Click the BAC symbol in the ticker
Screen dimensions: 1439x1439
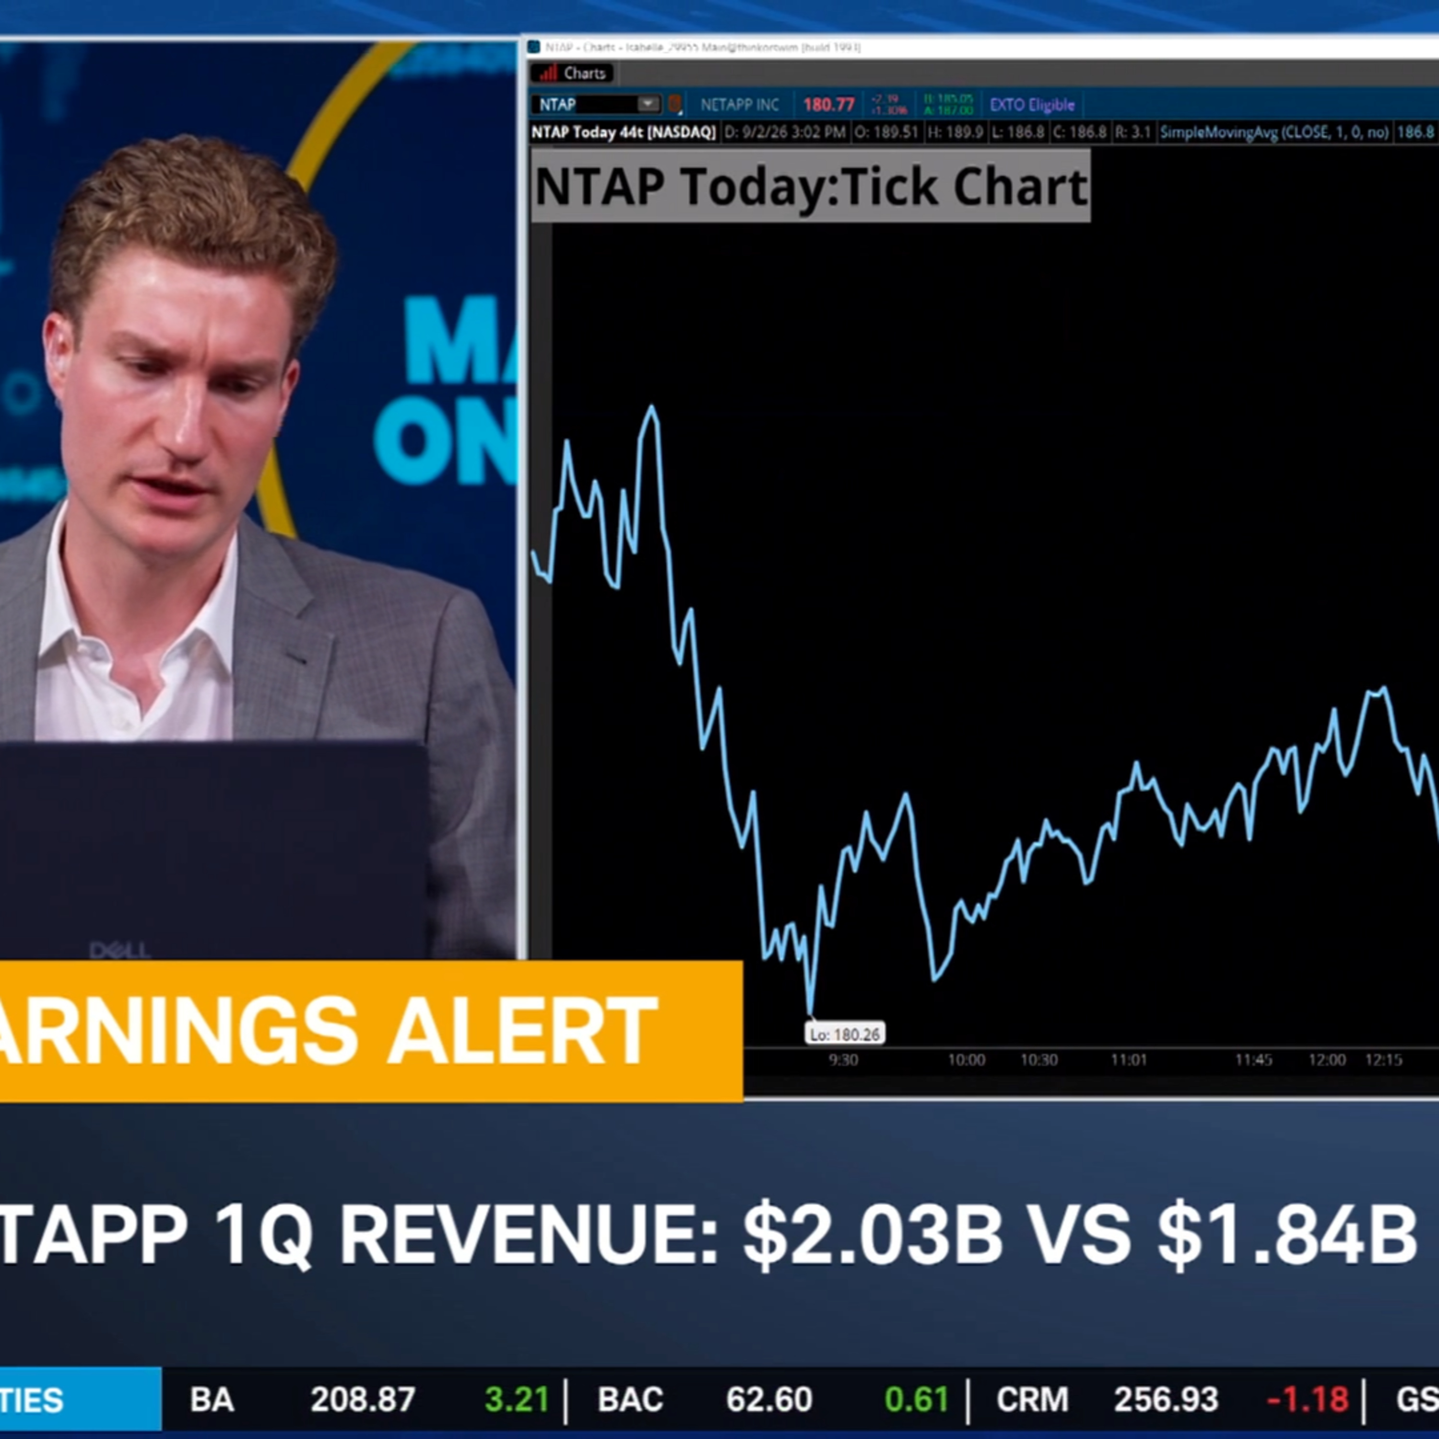coord(630,1400)
